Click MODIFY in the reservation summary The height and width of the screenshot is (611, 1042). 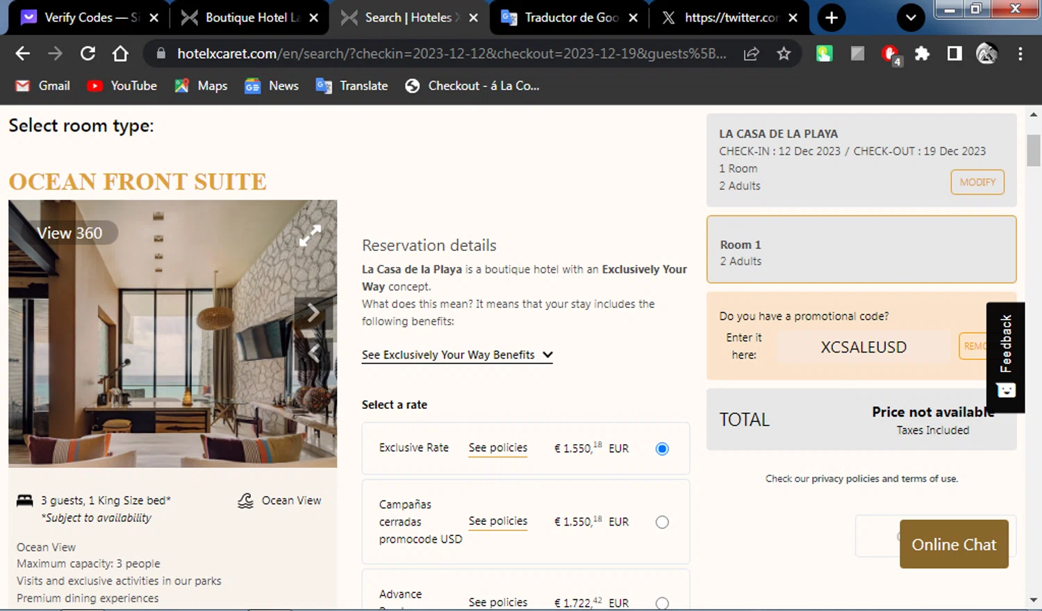[977, 182]
